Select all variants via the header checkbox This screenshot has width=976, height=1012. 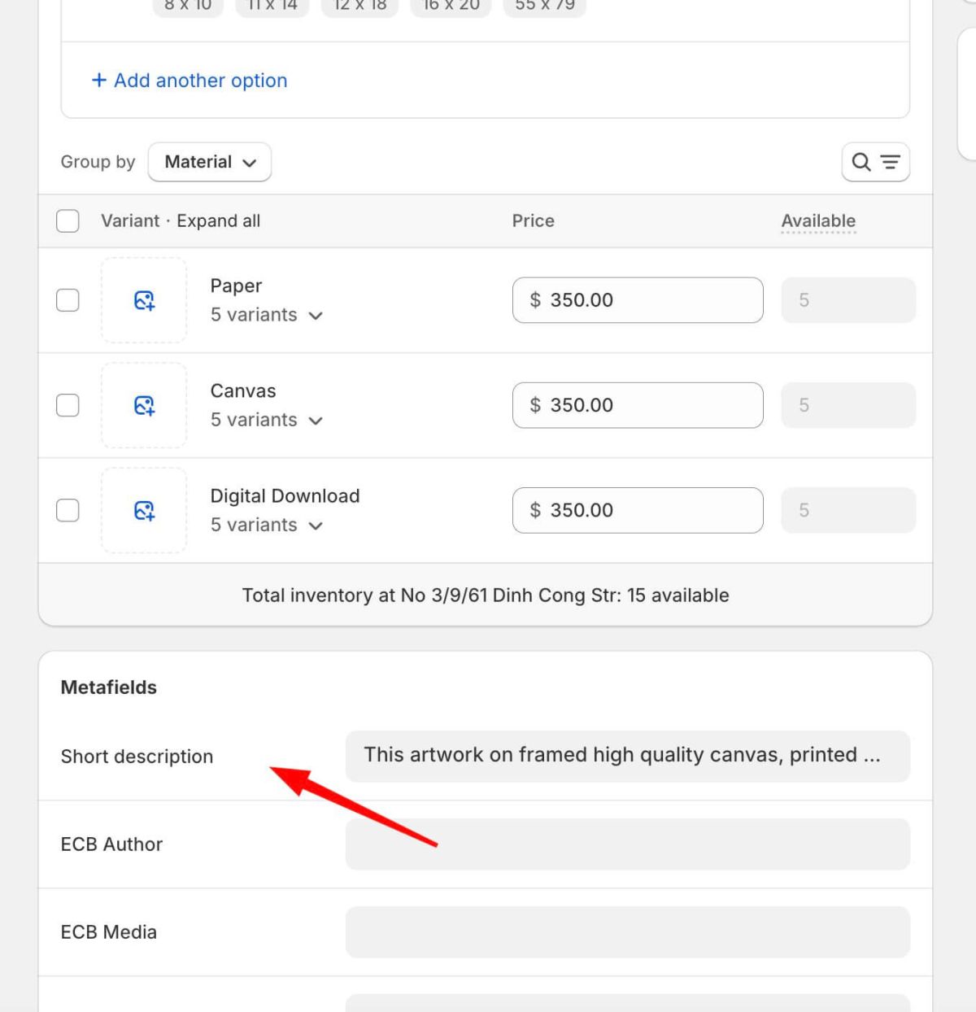coord(68,220)
